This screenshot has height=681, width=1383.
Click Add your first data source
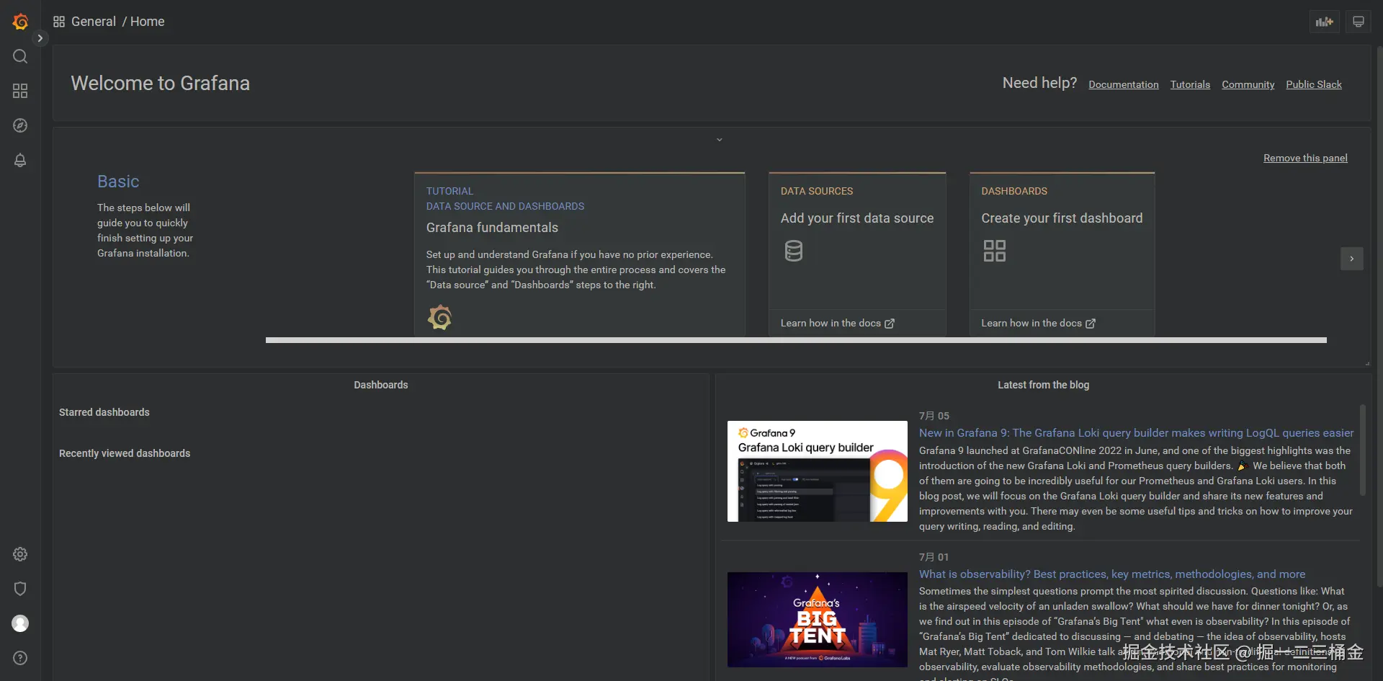857,218
